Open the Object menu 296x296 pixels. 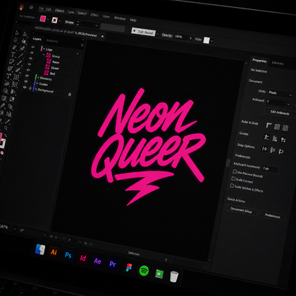click(59, 11)
